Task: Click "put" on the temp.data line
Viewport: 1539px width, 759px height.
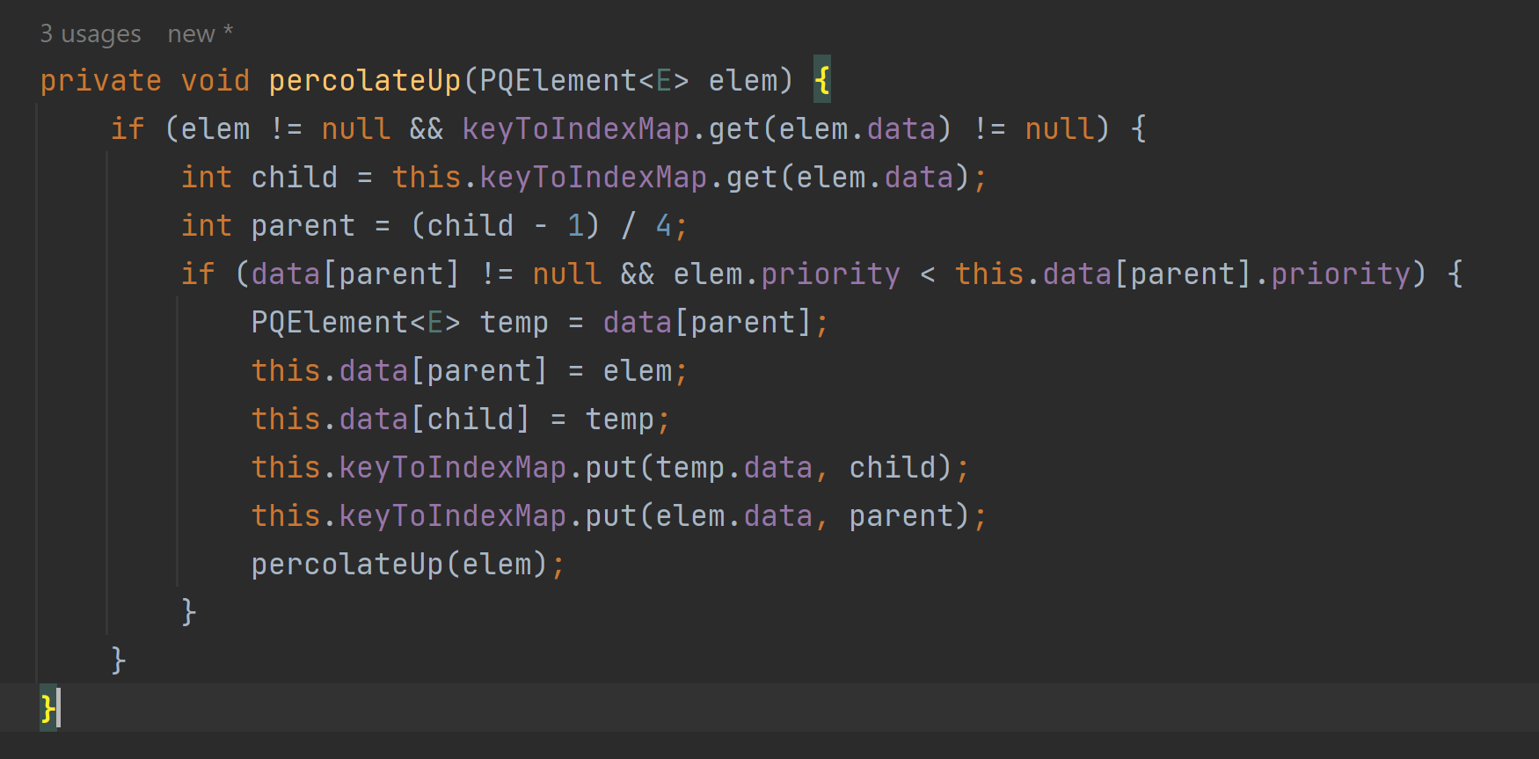Action: pos(610,468)
